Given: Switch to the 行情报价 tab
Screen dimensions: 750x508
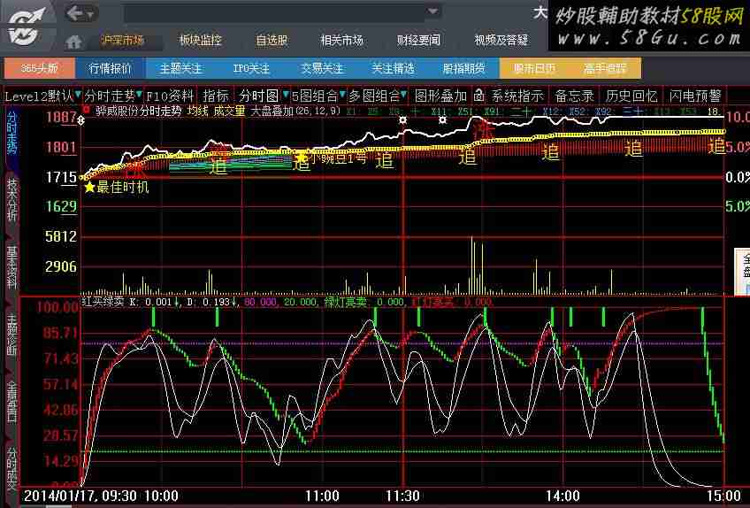Looking at the screenshot, I should click(x=110, y=68).
